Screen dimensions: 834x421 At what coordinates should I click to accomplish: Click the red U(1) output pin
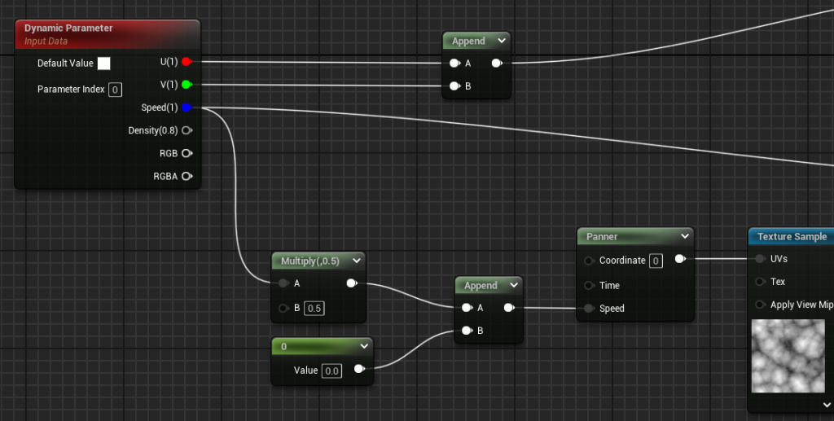click(187, 62)
